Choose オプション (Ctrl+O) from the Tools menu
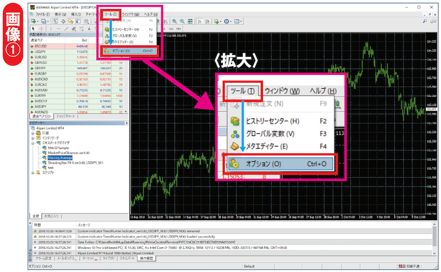441x272 pixels. [x=128, y=51]
